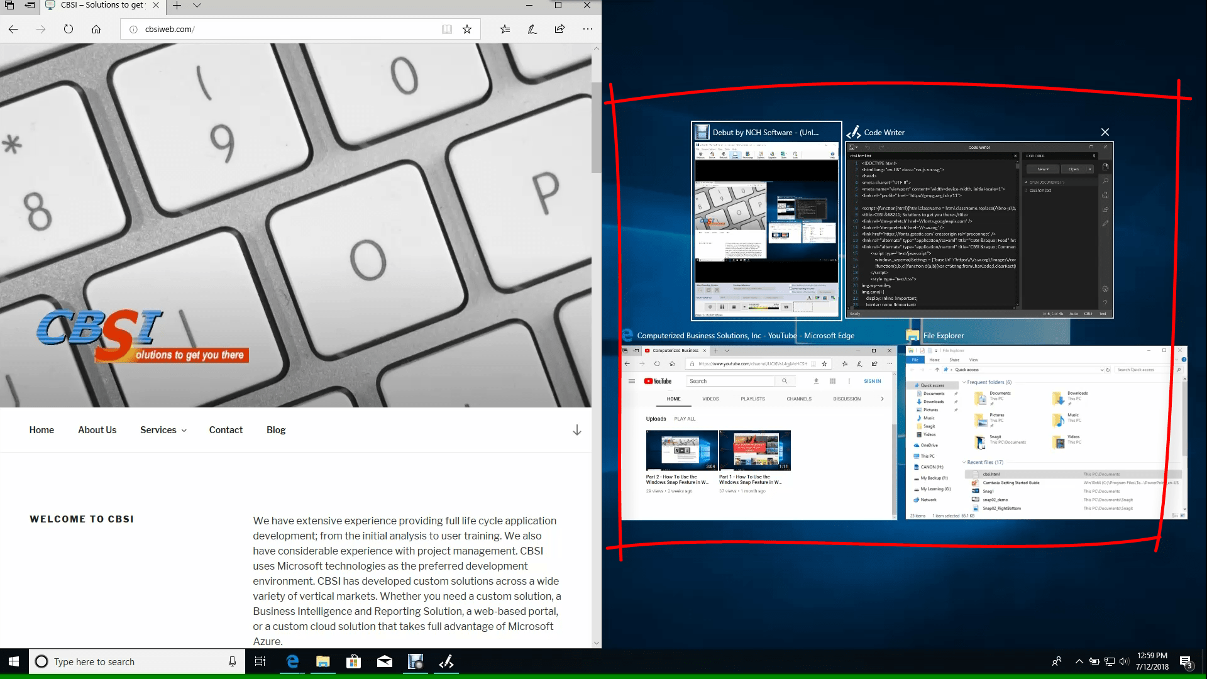
Task: Switch to the View ribbon tab in File Explorer
Action: tap(974, 360)
